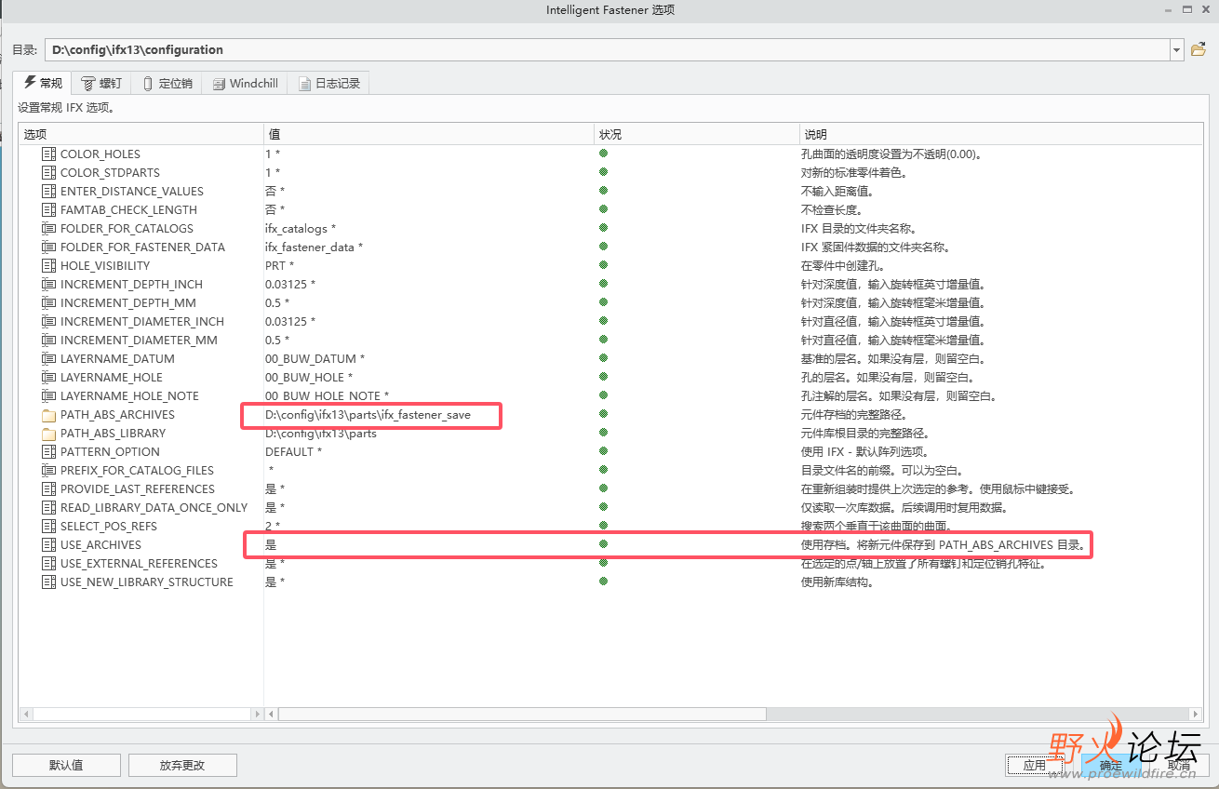Click the COLOR_HOLES option row icon
Screen dimensions: 1219x789
tap(49, 154)
